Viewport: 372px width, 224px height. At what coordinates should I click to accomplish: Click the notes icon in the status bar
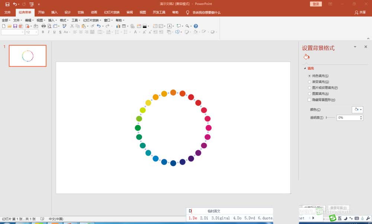pyautogui.click(x=42, y=219)
